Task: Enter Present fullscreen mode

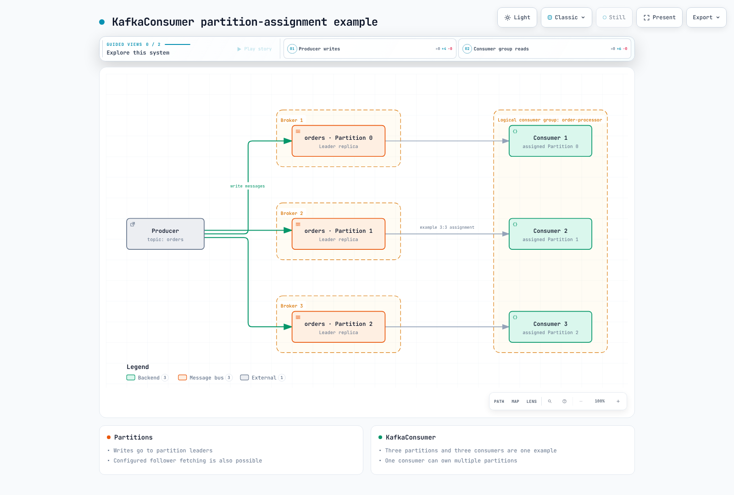Action: [659, 17]
